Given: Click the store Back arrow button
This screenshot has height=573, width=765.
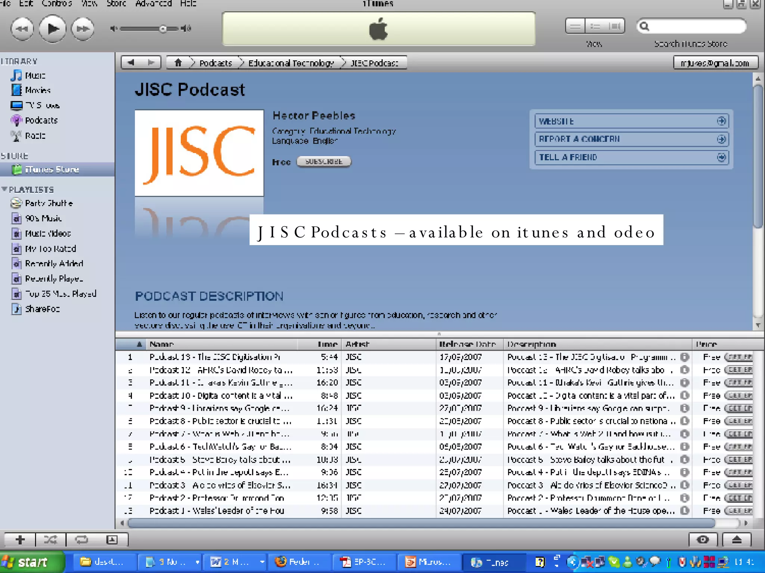Looking at the screenshot, I should [131, 62].
